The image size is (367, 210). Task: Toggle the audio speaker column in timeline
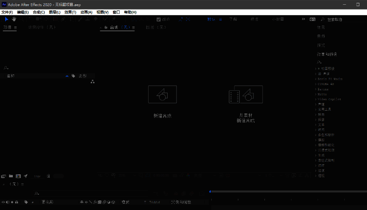(8, 202)
